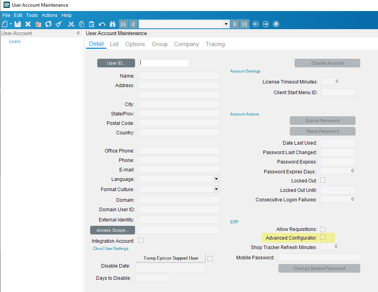378x292 pixels.
Task: Click the User ID... button
Action: [116, 63]
